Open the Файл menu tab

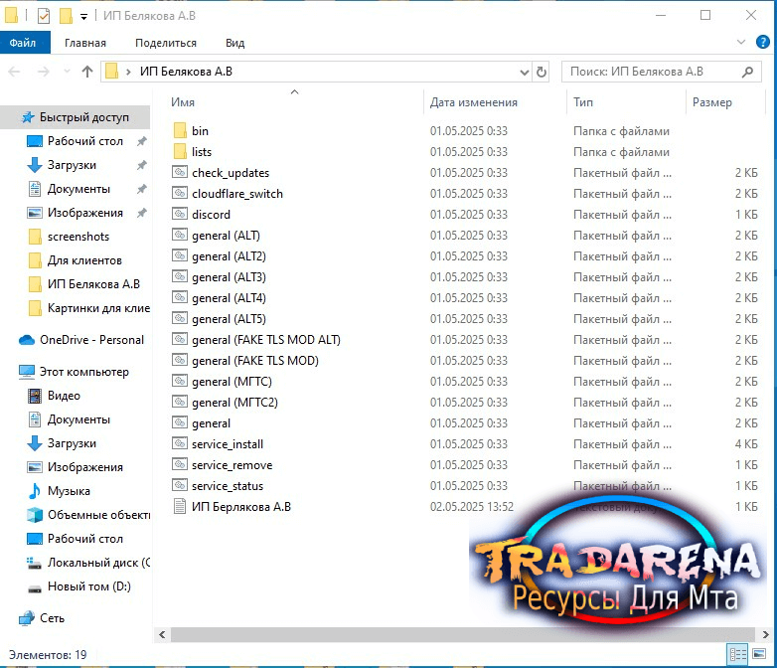click(x=23, y=43)
